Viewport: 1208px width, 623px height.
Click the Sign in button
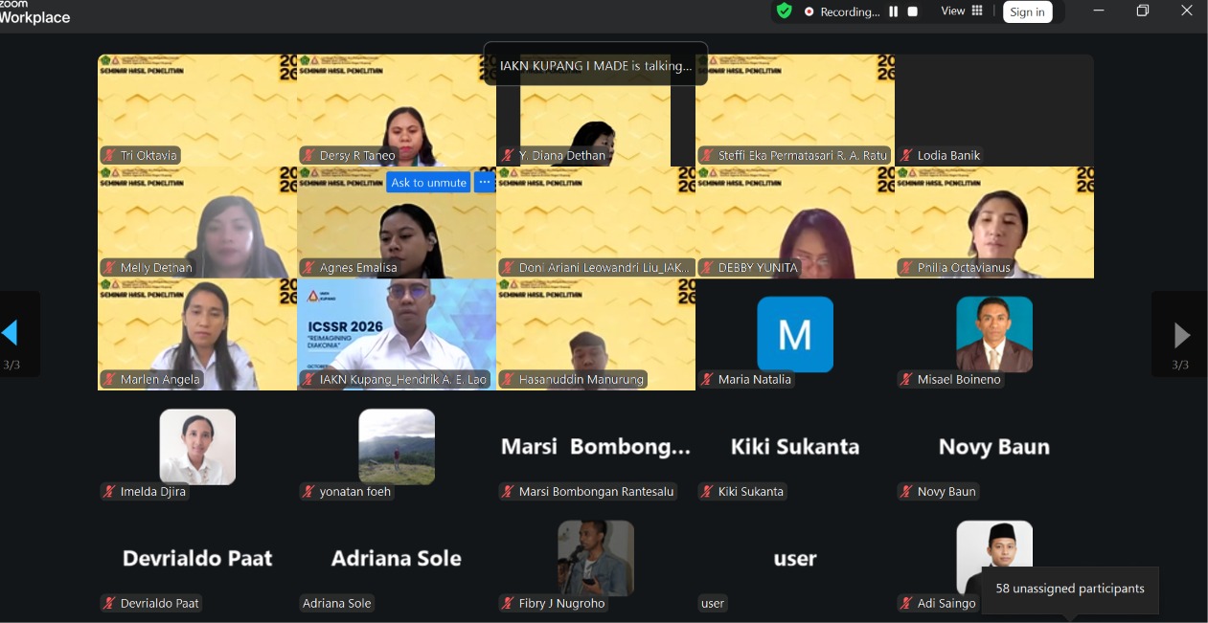(1027, 11)
